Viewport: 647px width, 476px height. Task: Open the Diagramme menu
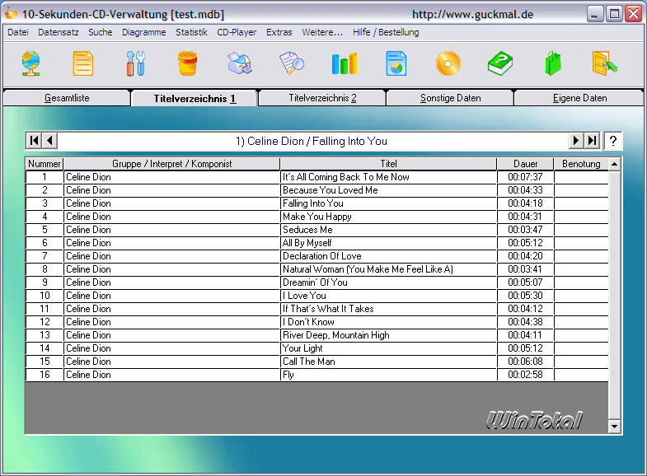click(x=144, y=32)
